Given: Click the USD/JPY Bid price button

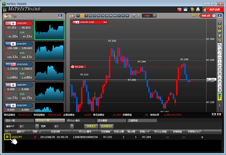Looking at the screenshot, I should pos(11,34).
